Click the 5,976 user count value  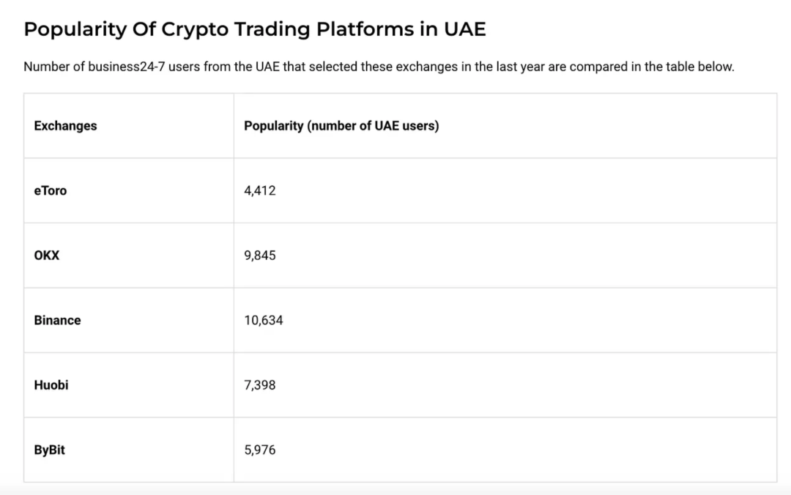(260, 450)
